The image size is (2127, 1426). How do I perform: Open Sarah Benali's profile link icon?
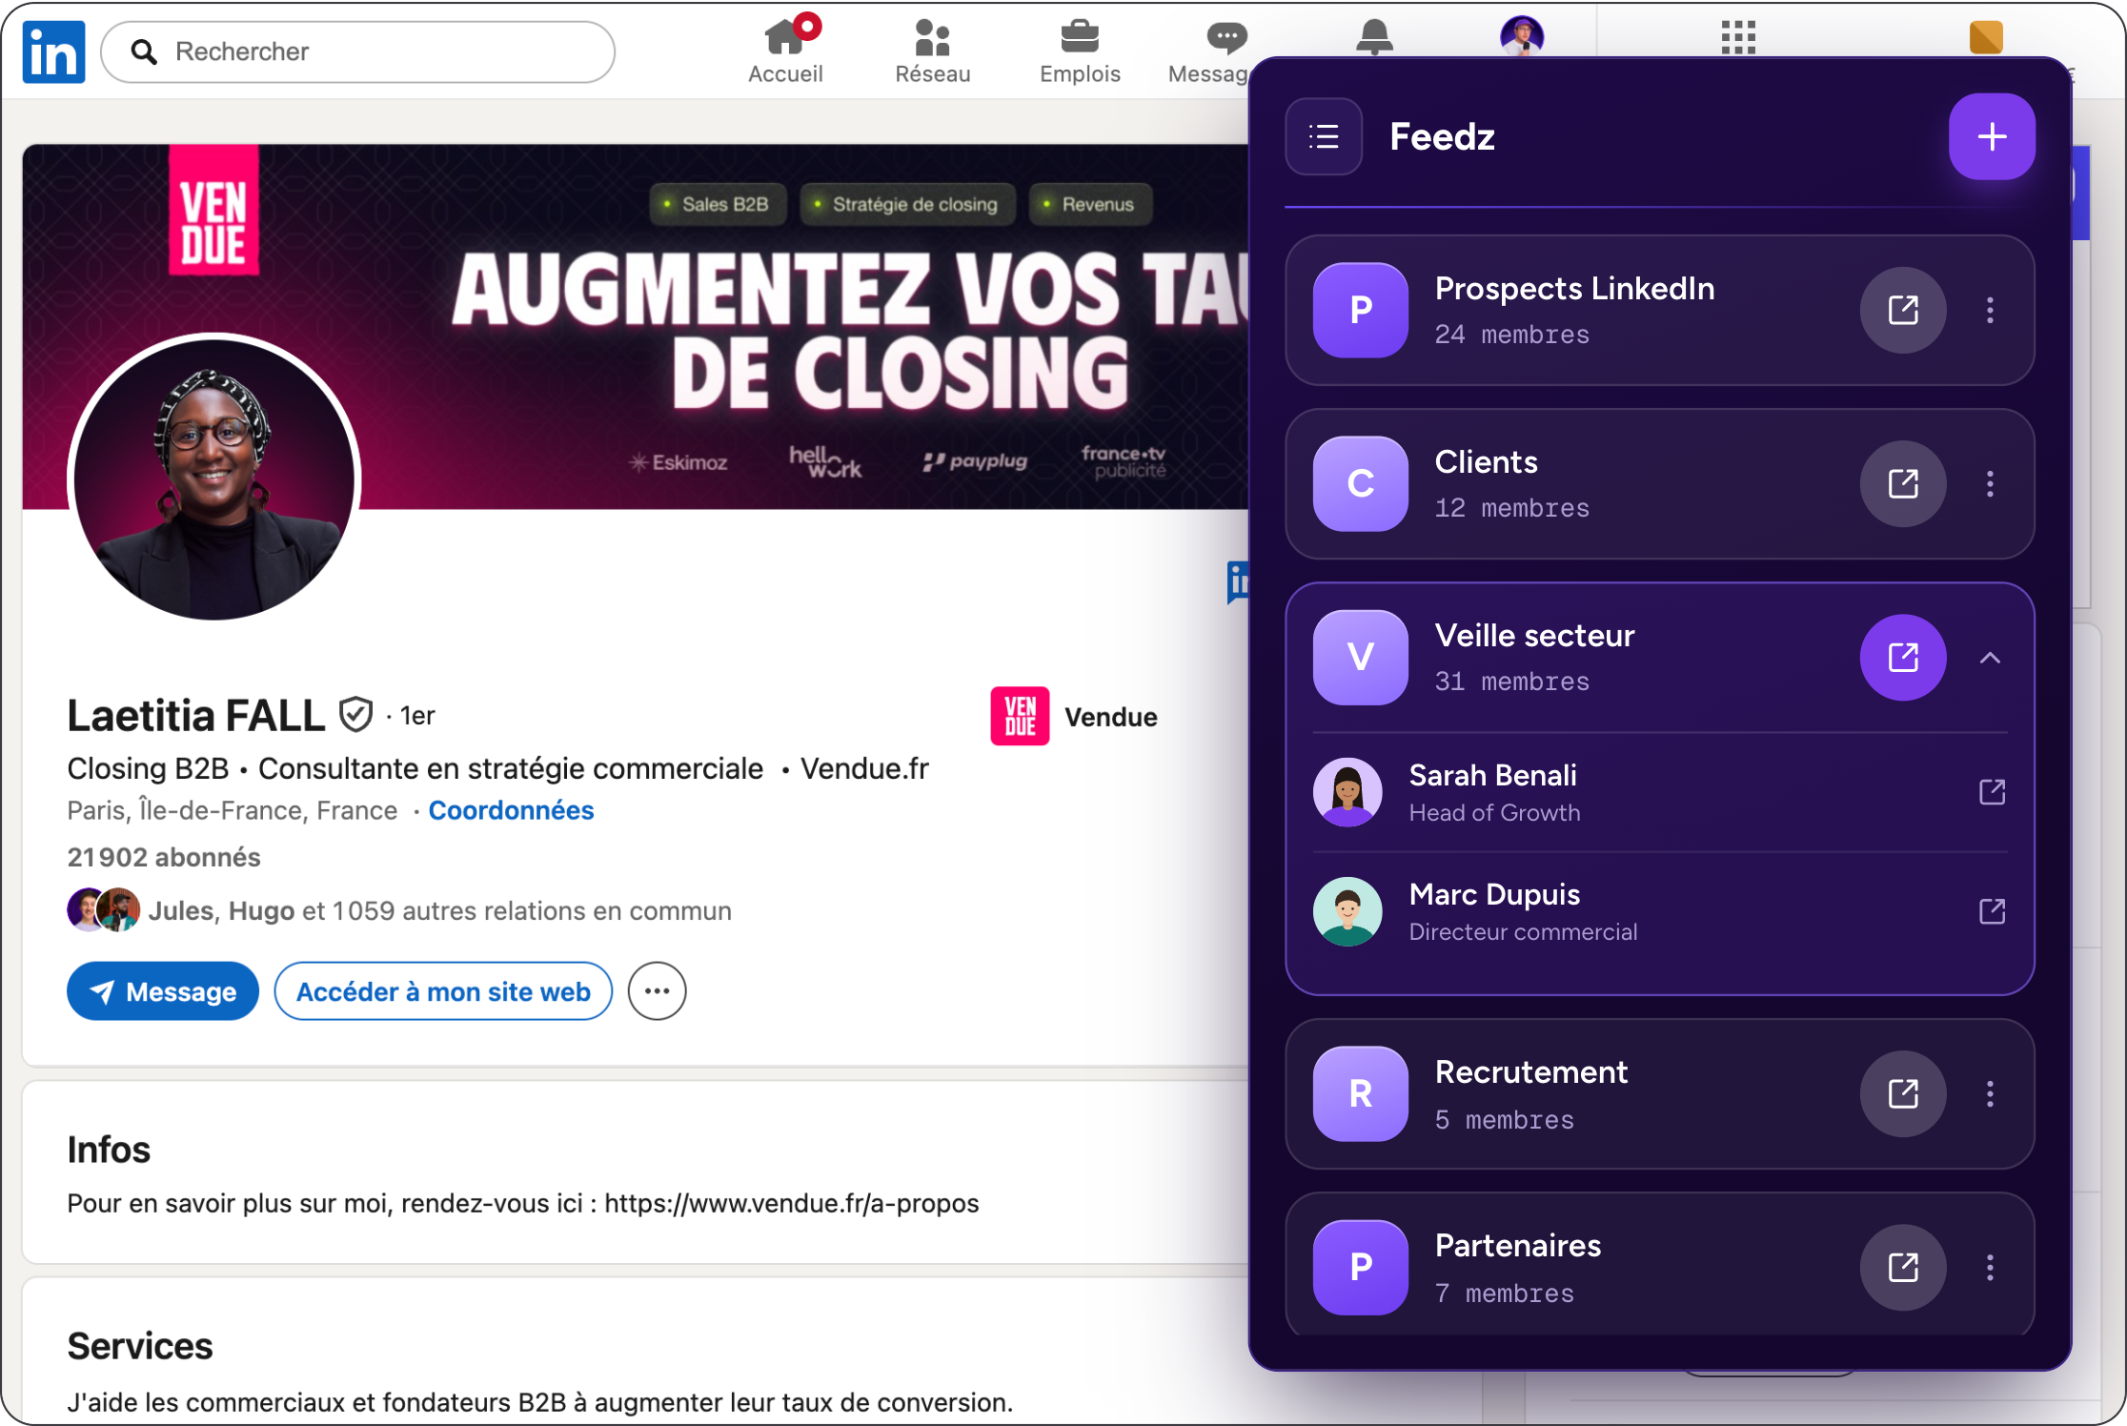tap(1992, 792)
